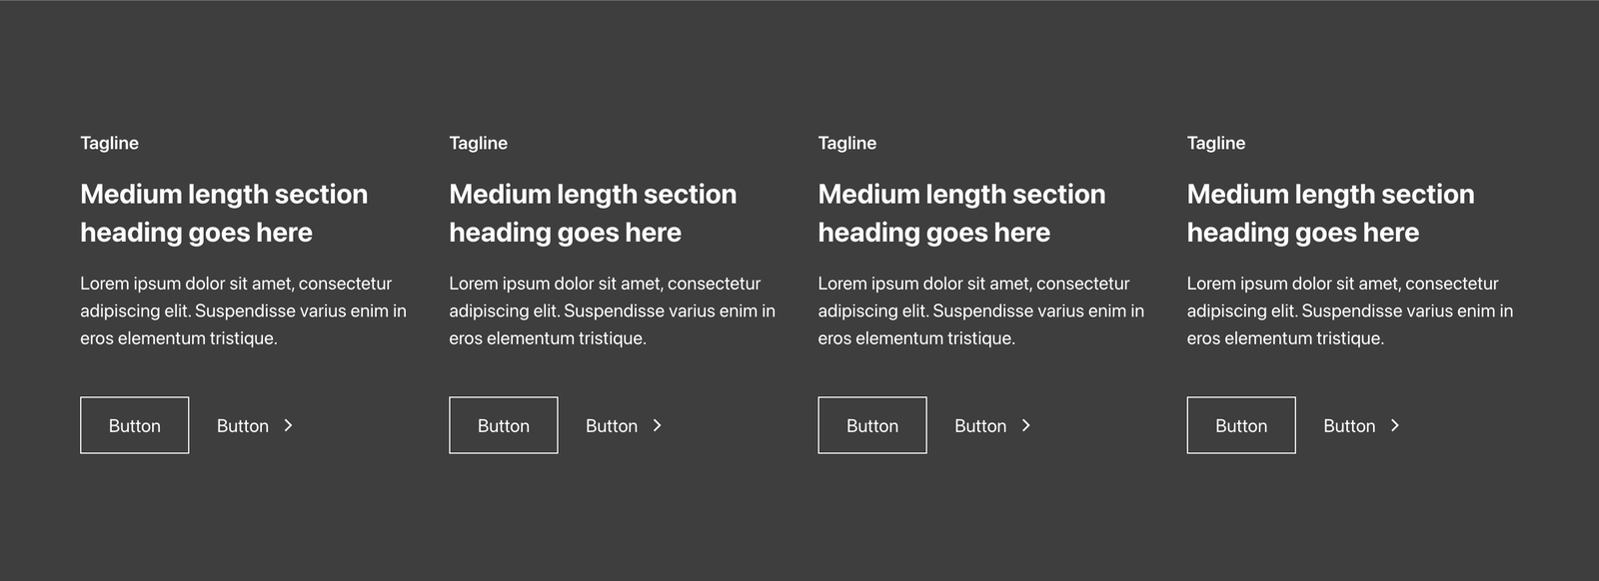Click the Tagline label in the first column
The image size is (1599, 581).
coord(110,143)
